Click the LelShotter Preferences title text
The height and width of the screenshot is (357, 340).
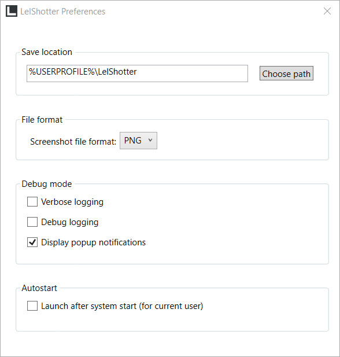click(x=63, y=12)
